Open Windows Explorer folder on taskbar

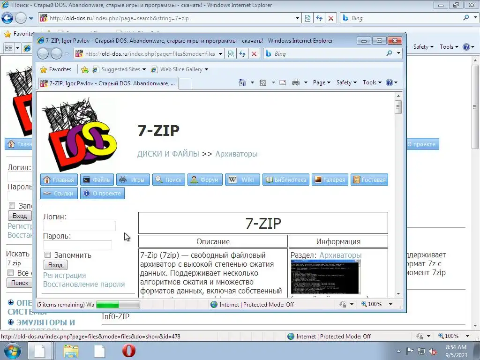pyautogui.click(x=71, y=351)
